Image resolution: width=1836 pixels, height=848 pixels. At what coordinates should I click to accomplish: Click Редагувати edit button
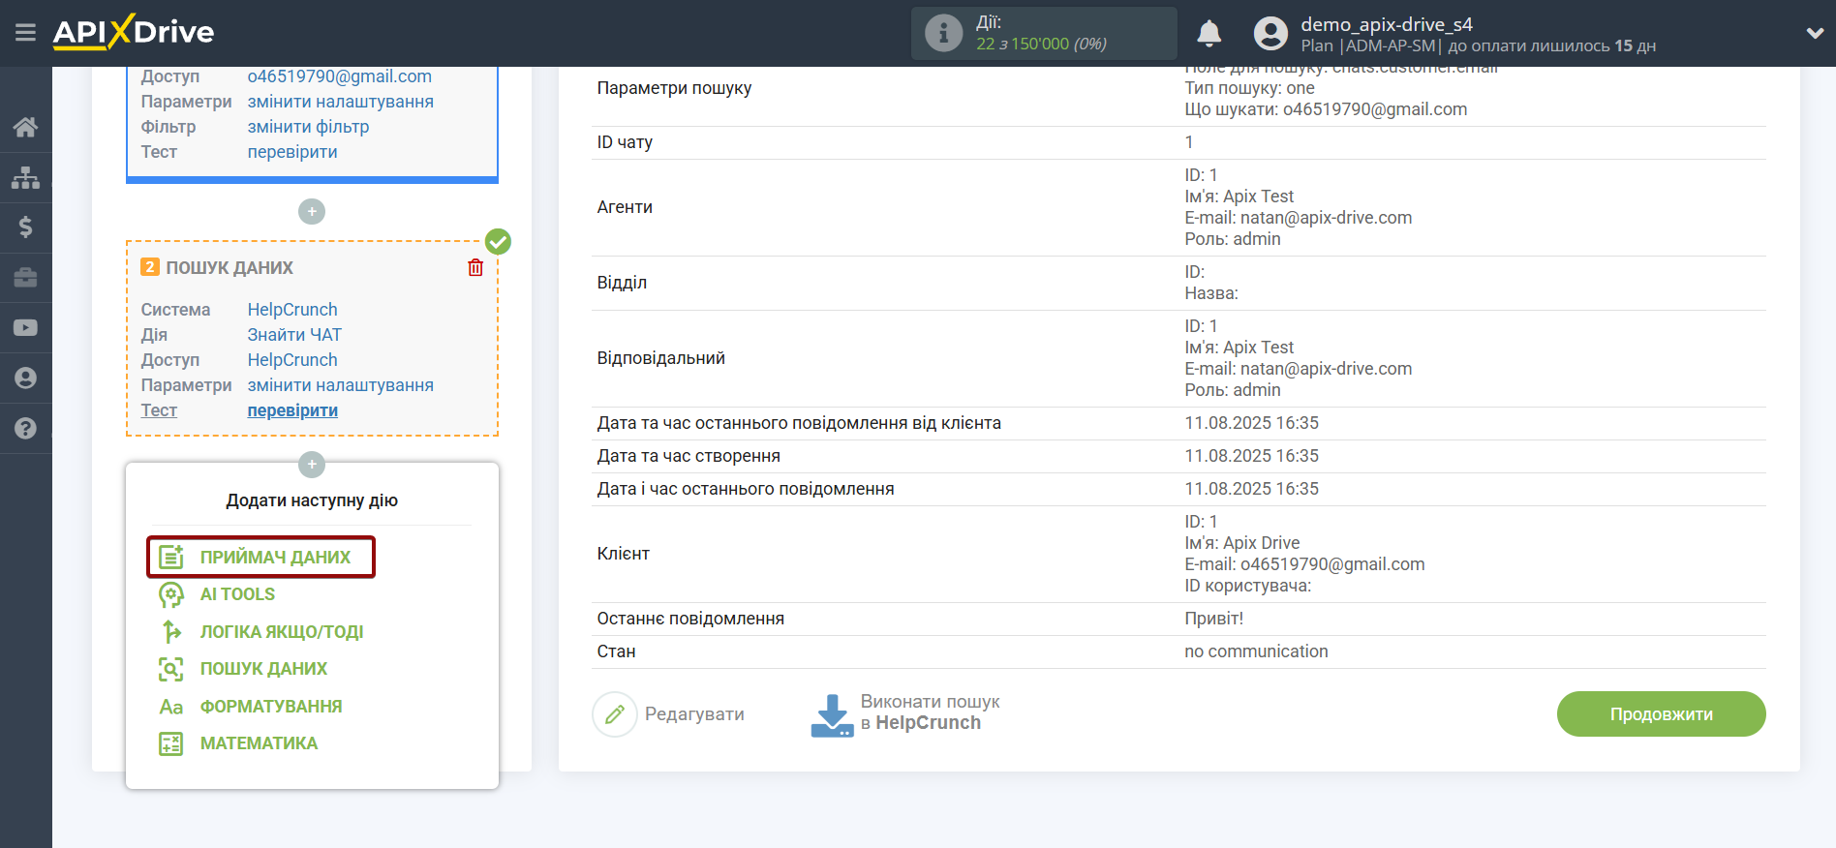tap(668, 714)
